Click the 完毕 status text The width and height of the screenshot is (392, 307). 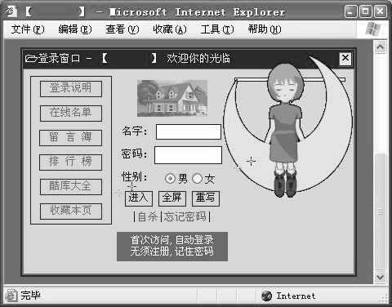click(30, 296)
